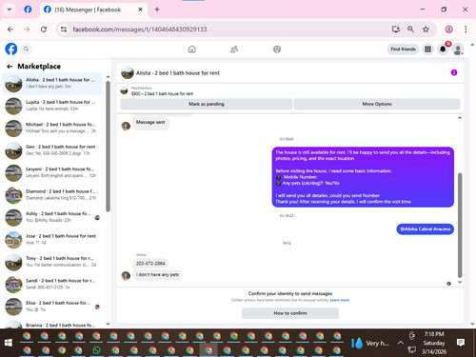Click the $900 listing title under Marketplace
The height and width of the screenshot is (357, 476).
[162, 93]
